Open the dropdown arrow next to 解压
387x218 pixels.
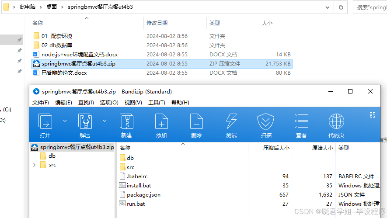coord(105,121)
